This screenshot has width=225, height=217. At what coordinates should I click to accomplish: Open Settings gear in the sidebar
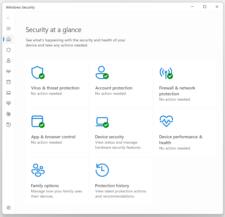click(x=9, y=208)
